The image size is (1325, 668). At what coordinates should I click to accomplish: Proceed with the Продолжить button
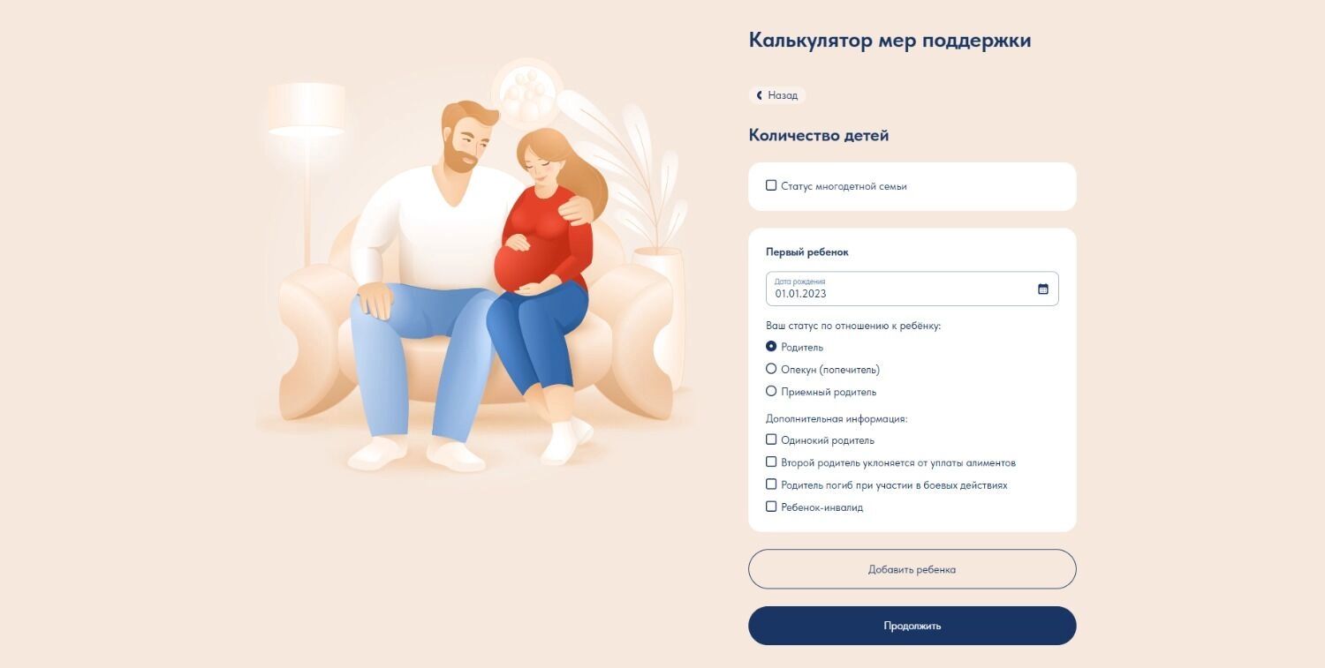tap(912, 626)
